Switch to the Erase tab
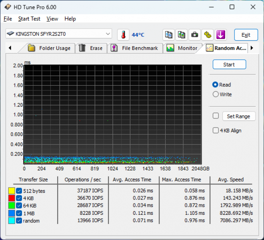264x240 pixels. pos(91,48)
